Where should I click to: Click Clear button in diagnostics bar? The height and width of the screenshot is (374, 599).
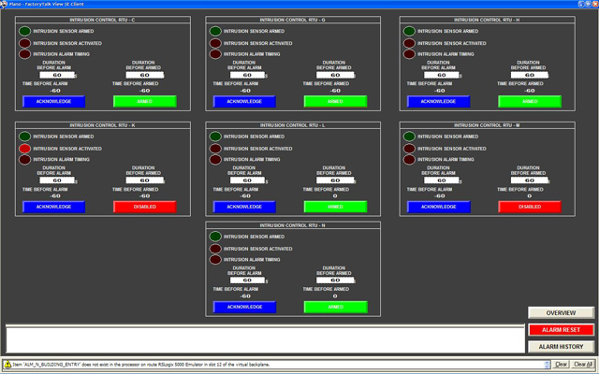click(562, 364)
